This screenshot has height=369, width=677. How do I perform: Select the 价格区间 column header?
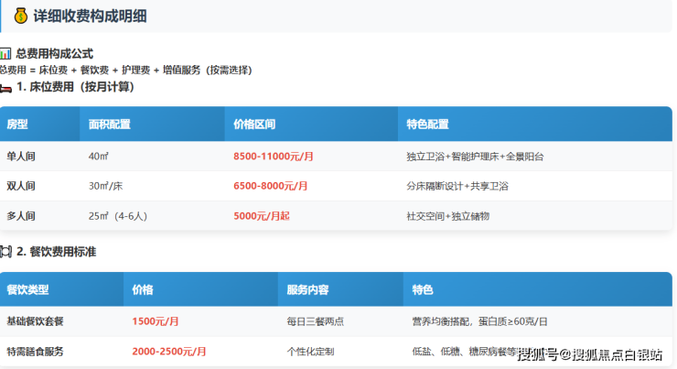coord(254,124)
